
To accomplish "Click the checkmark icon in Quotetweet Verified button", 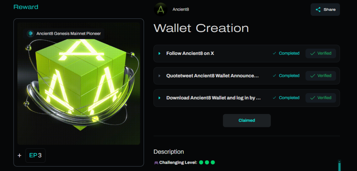I will tap(313, 76).
